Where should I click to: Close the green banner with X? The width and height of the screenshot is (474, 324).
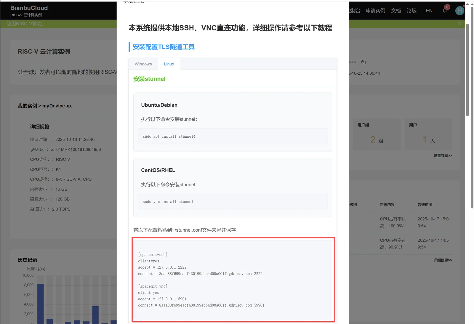click(459, 24)
